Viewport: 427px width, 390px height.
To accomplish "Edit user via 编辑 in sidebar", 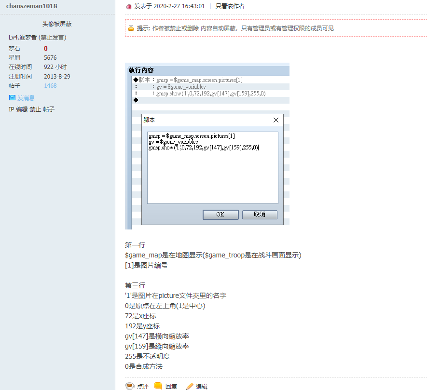I will tap(22, 109).
